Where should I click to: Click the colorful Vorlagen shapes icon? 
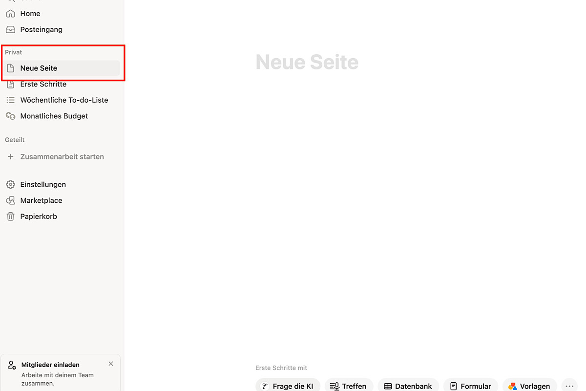[512, 386]
